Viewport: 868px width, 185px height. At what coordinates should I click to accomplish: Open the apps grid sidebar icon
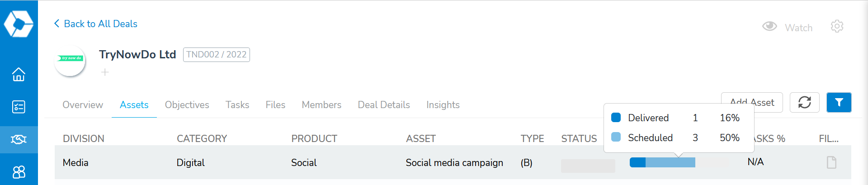coord(19,172)
